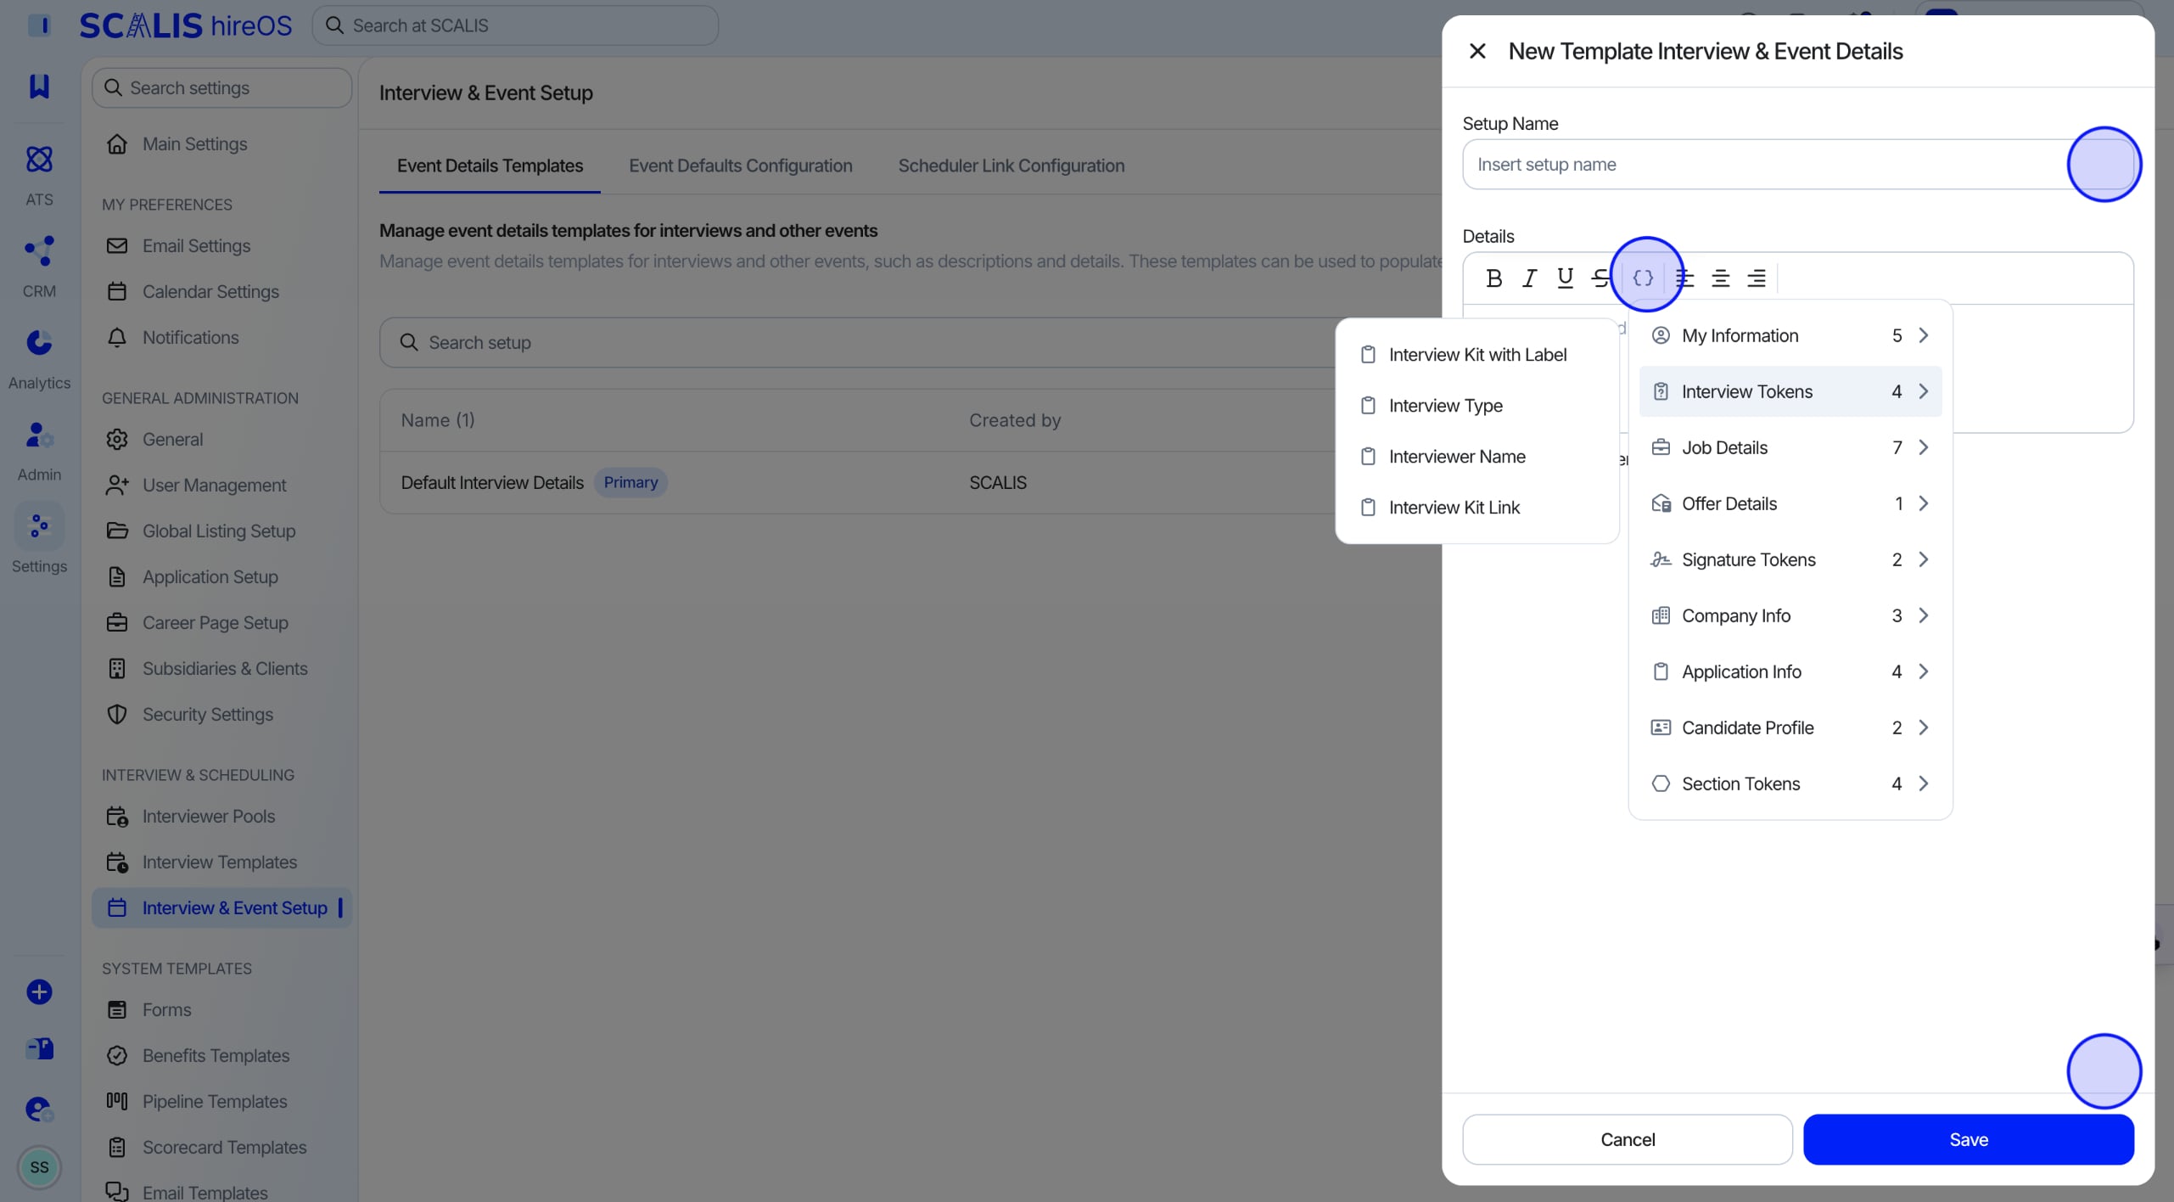Toggle underline formatting in Details editor
This screenshot has height=1202, width=2174.
1565,278
